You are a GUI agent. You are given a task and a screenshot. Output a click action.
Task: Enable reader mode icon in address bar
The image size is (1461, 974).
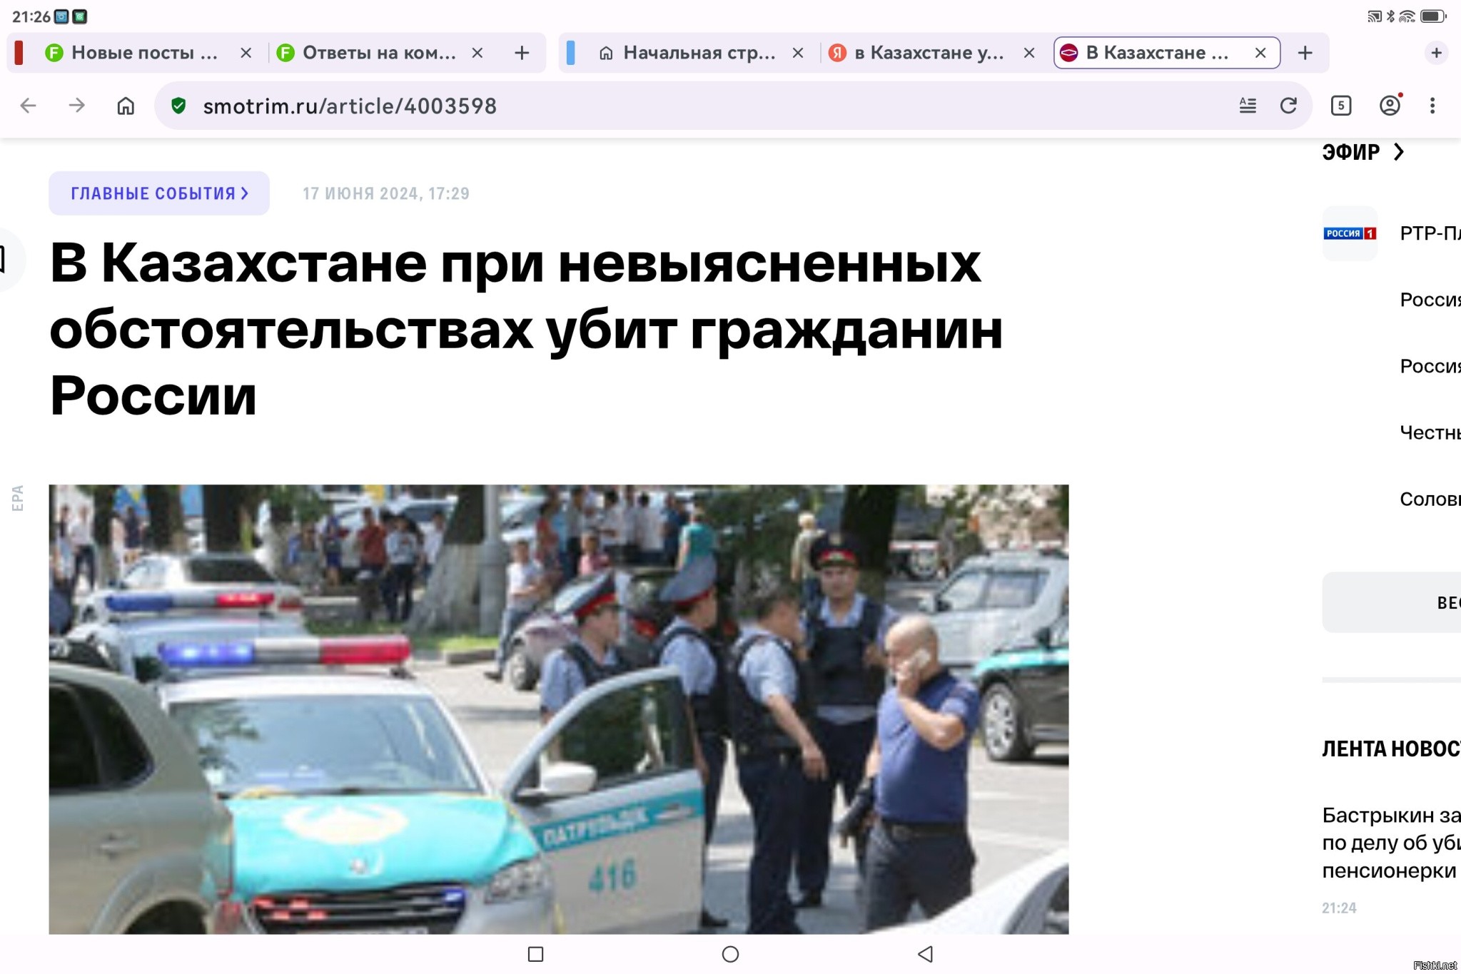pyautogui.click(x=1248, y=106)
